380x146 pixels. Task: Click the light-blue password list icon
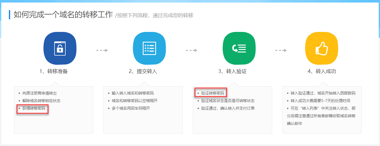149,48
